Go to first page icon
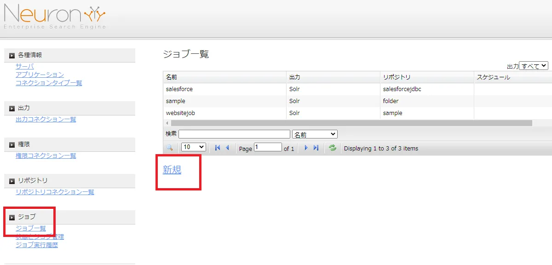The width and height of the screenshot is (552, 265). (218, 148)
